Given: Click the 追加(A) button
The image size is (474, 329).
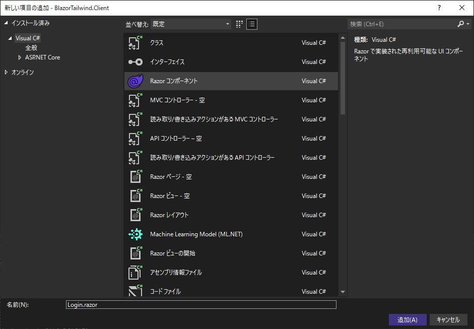Looking at the screenshot, I should (408, 319).
